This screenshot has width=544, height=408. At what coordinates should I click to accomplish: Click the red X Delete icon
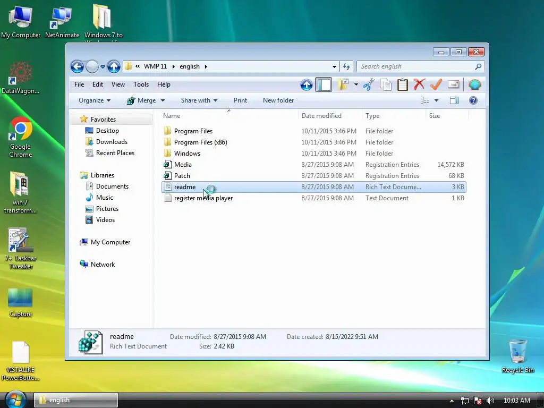point(419,84)
